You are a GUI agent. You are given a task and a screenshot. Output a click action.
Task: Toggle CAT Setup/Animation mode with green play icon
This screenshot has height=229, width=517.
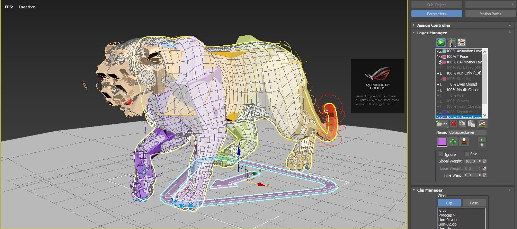point(441,42)
